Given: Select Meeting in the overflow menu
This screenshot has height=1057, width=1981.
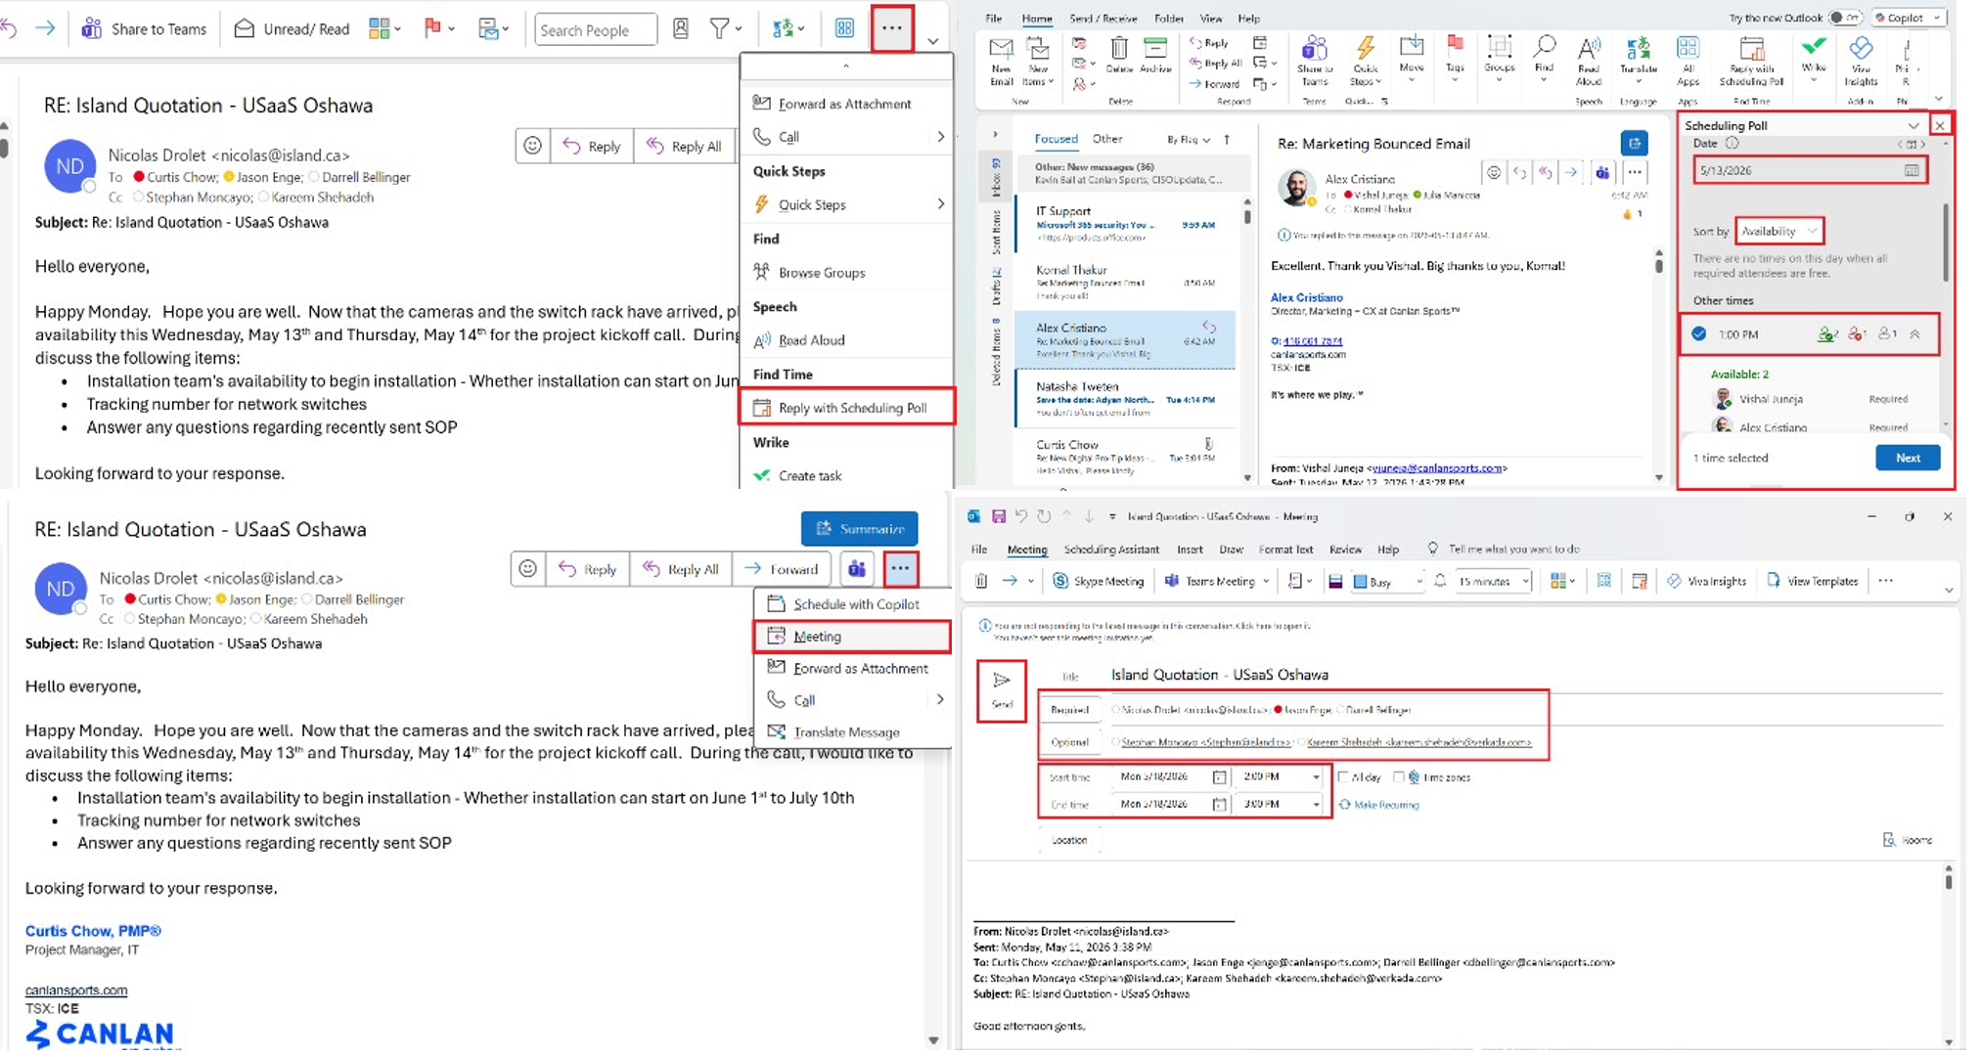Looking at the screenshot, I should (x=852, y=637).
